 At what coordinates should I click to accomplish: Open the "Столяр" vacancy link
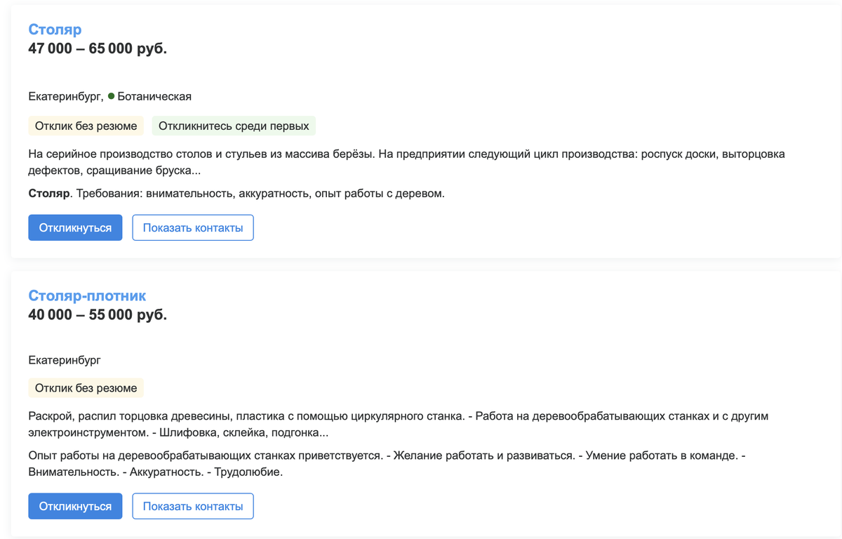click(x=54, y=29)
